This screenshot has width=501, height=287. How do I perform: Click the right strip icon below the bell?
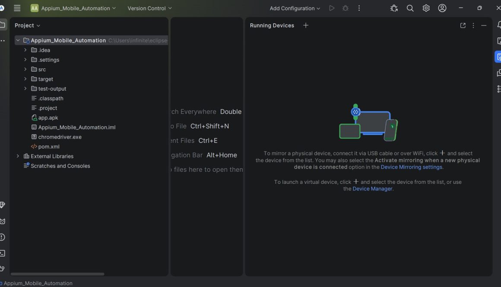tap(499, 41)
